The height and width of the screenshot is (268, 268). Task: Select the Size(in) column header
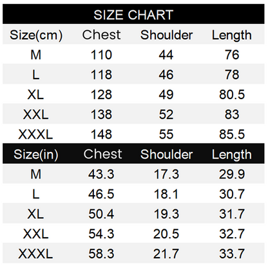click(36, 155)
